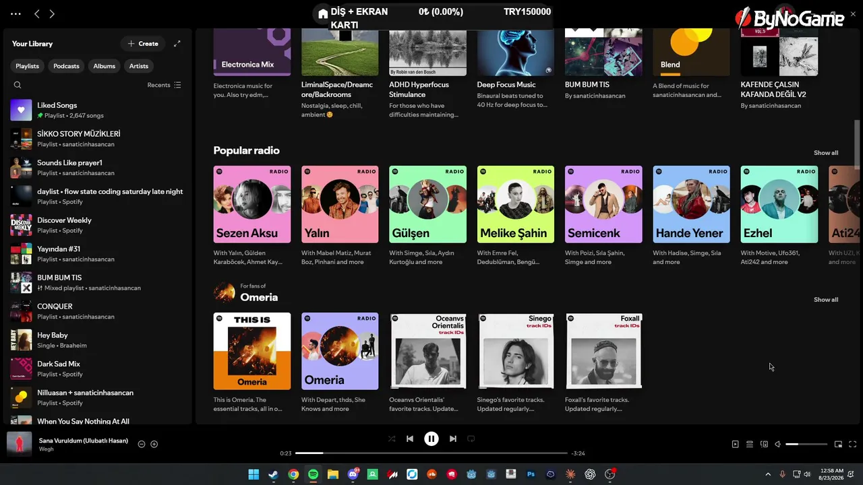Open Sounds Like prayer1 playlist
The height and width of the screenshot is (485, 863).
97,167
